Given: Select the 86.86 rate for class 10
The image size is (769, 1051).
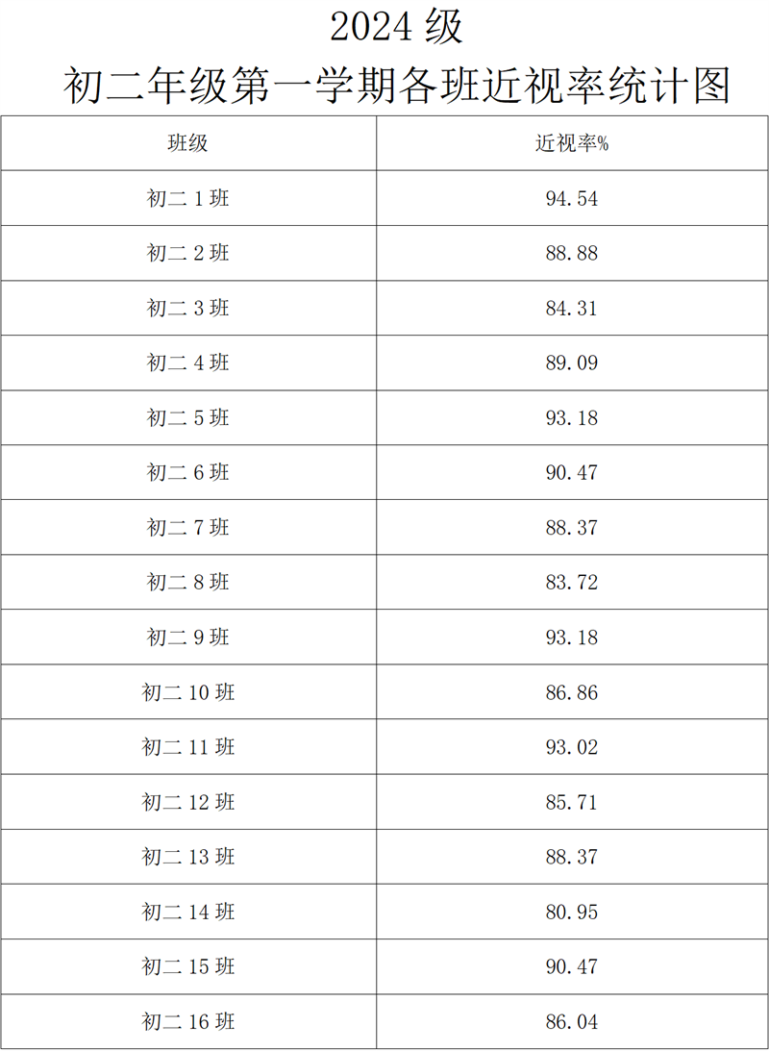Looking at the screenshot, I should (572, 692).
